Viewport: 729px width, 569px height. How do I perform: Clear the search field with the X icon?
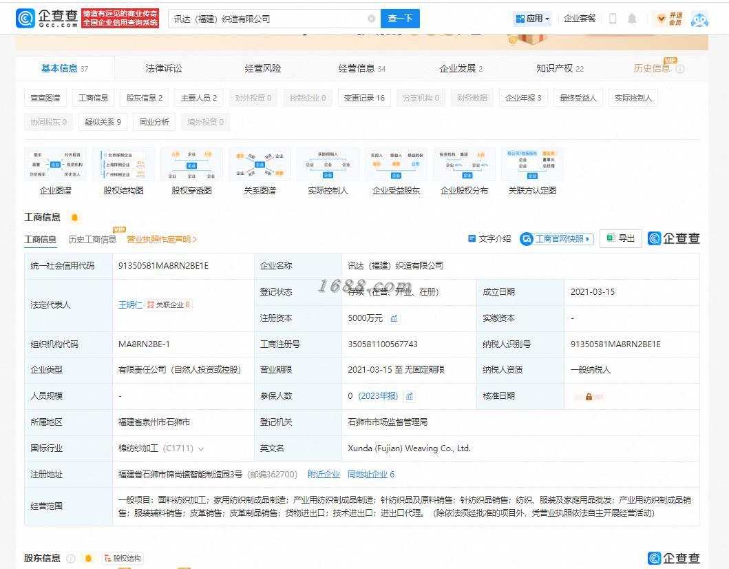click(372, 19)
